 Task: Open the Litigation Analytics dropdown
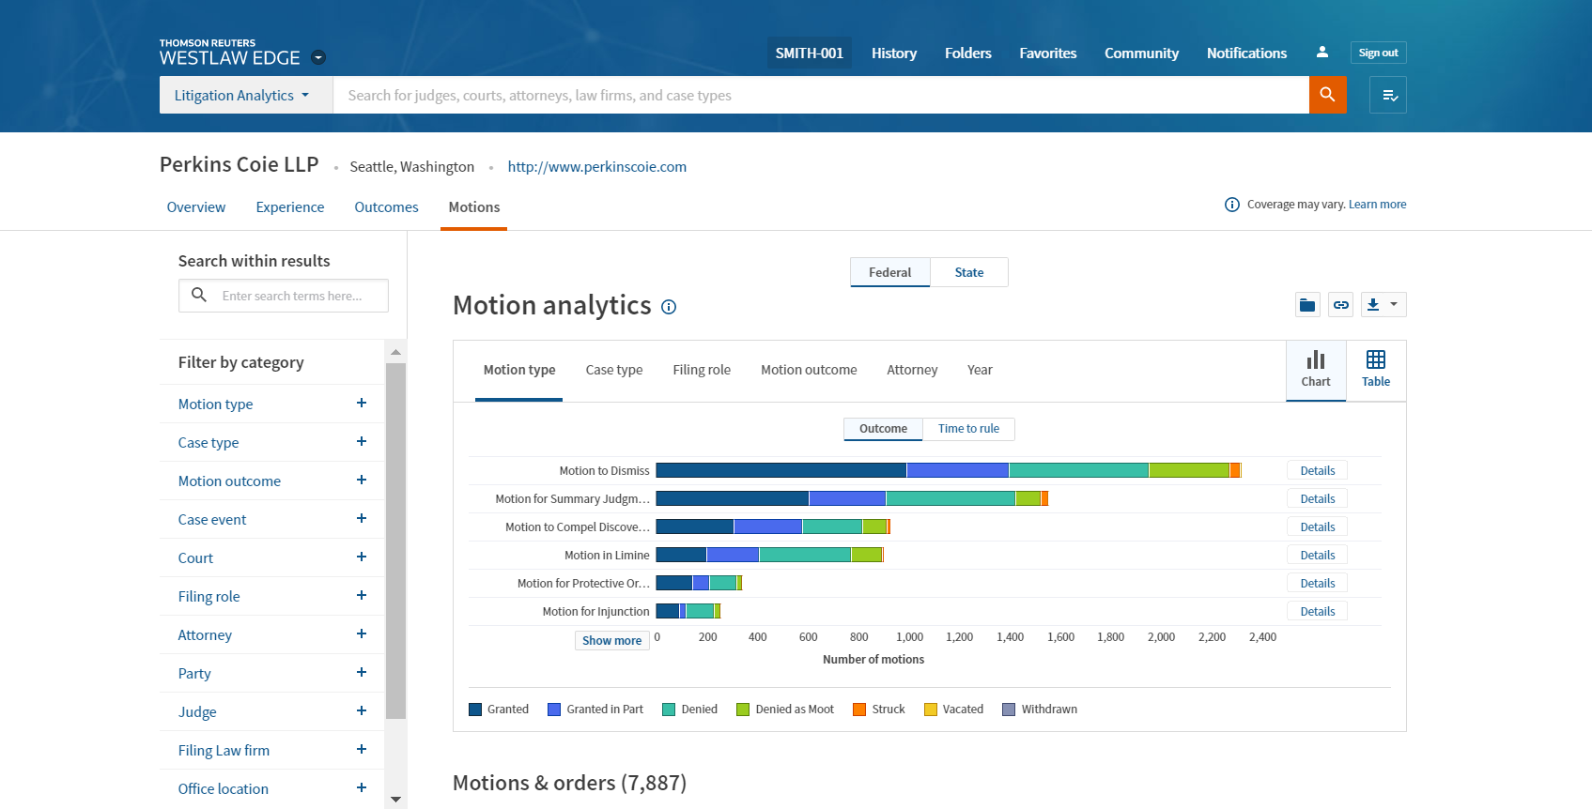pos(244,96)
